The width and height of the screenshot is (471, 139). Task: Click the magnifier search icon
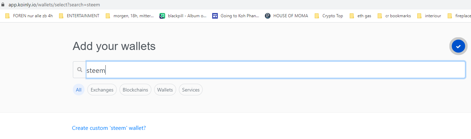point(80,70)
